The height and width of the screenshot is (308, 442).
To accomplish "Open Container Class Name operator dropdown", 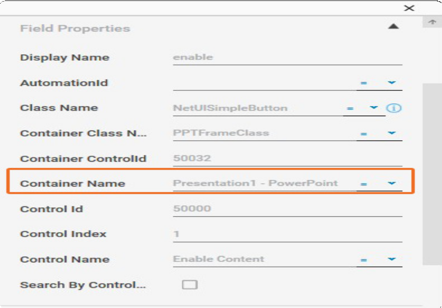I will [x=379, y=133].
